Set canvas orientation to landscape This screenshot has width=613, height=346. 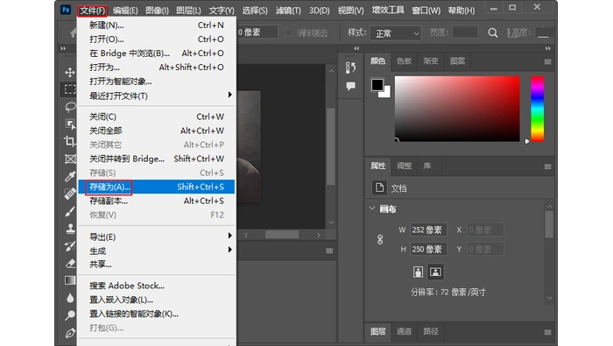[435, 272]
